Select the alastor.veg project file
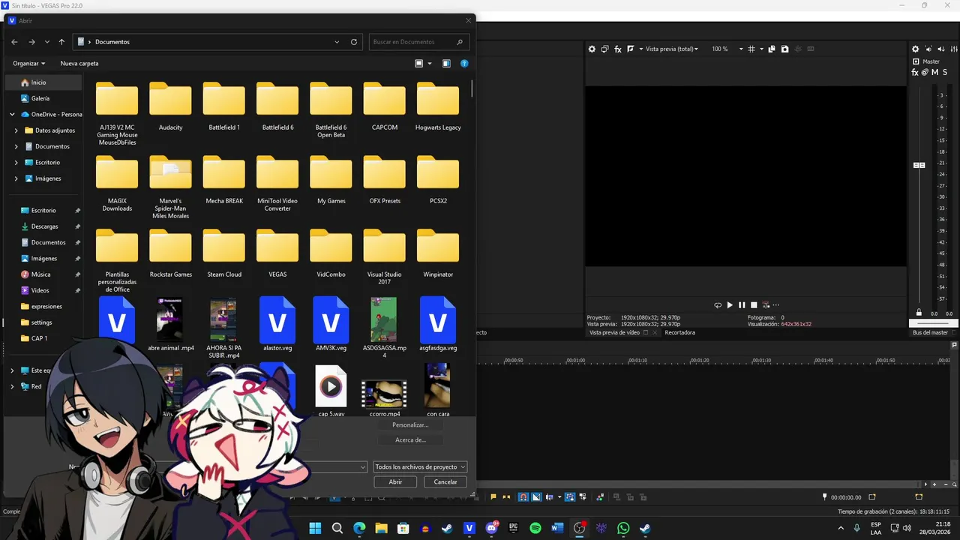The height and width of the screenshot is (540, 960). [x=277, y=324]
